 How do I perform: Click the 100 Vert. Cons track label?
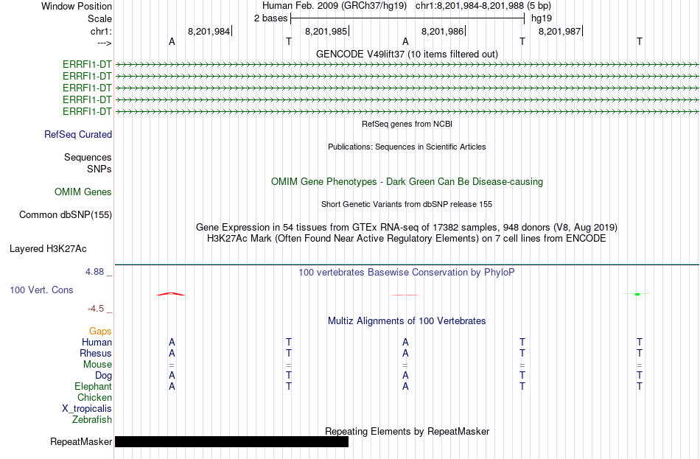coord(41,290)
